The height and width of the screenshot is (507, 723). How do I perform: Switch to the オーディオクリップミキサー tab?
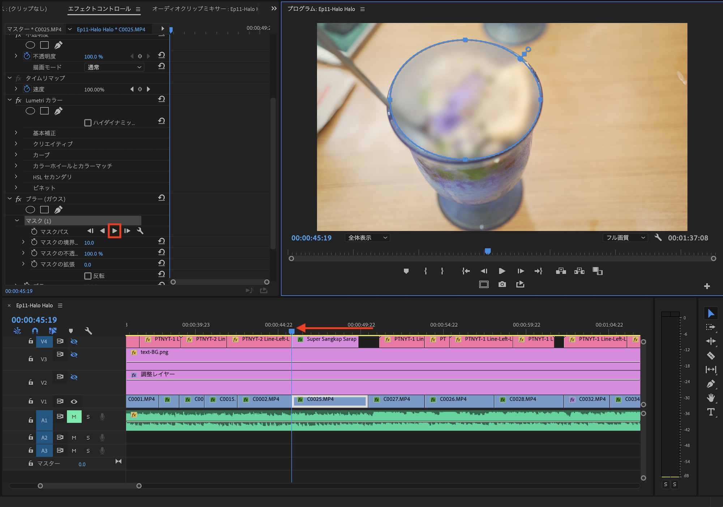[x=205, y=9]
